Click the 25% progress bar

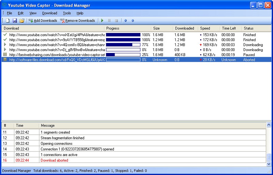(x=123, y=55)
